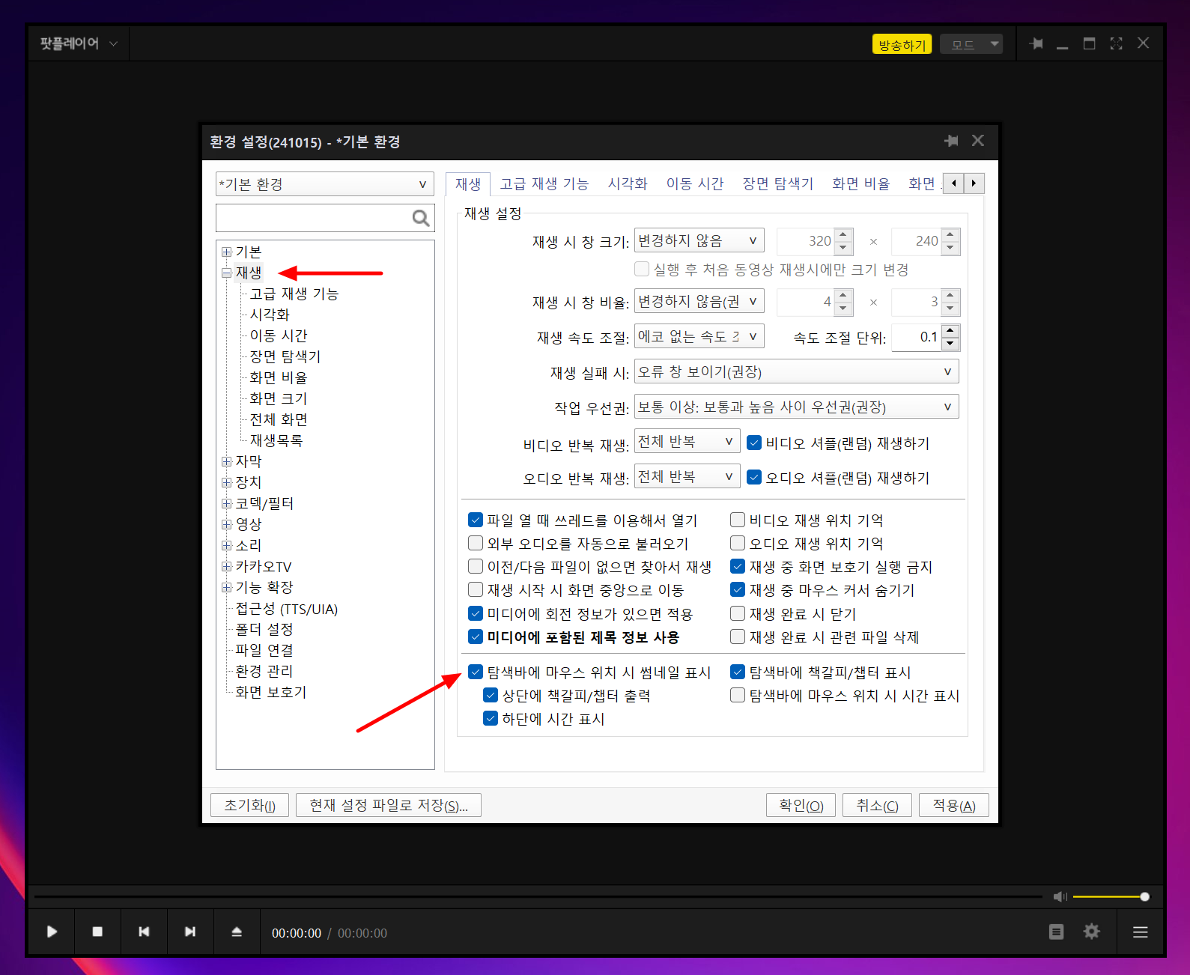Image resolution: width=1190 pixels, height=975 pixels.
Task: Click the Stop playback button
Action: click(97, 932)
